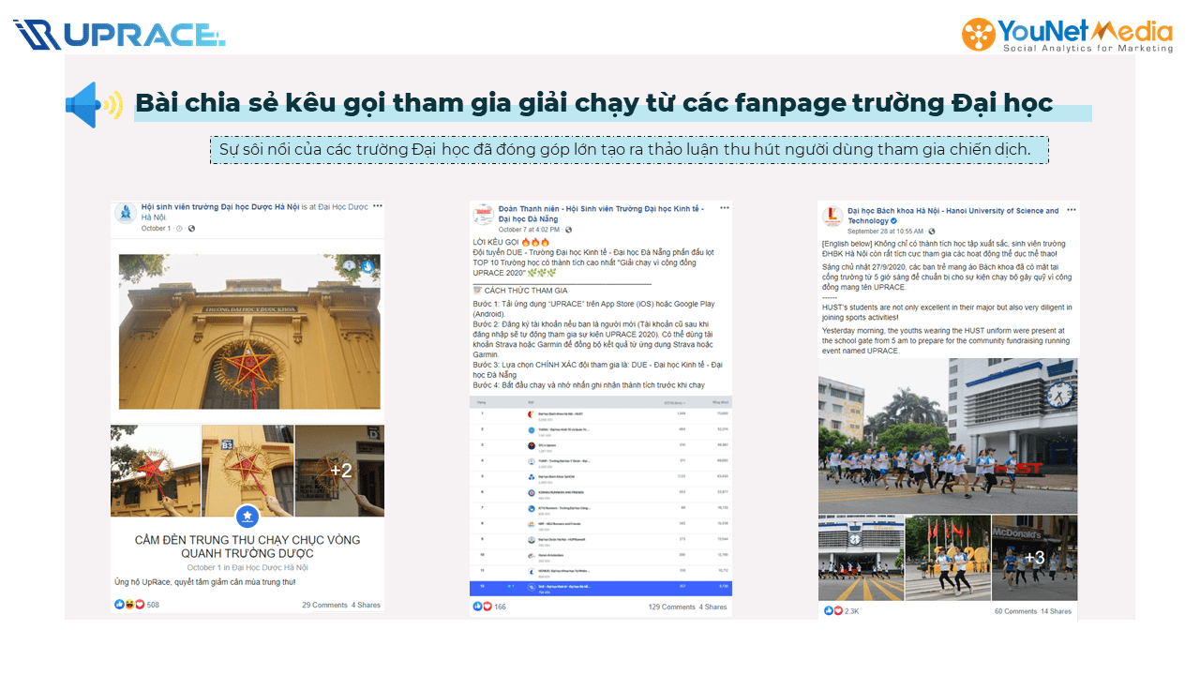The width and height of the screenshot is (1200, 675).
Task: Click the public globe icon on Dược post
Action: tap(191, 229)
